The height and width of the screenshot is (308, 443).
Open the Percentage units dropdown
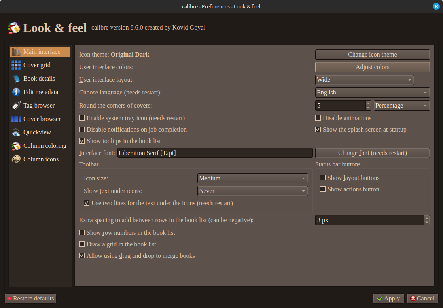point(401,106)
